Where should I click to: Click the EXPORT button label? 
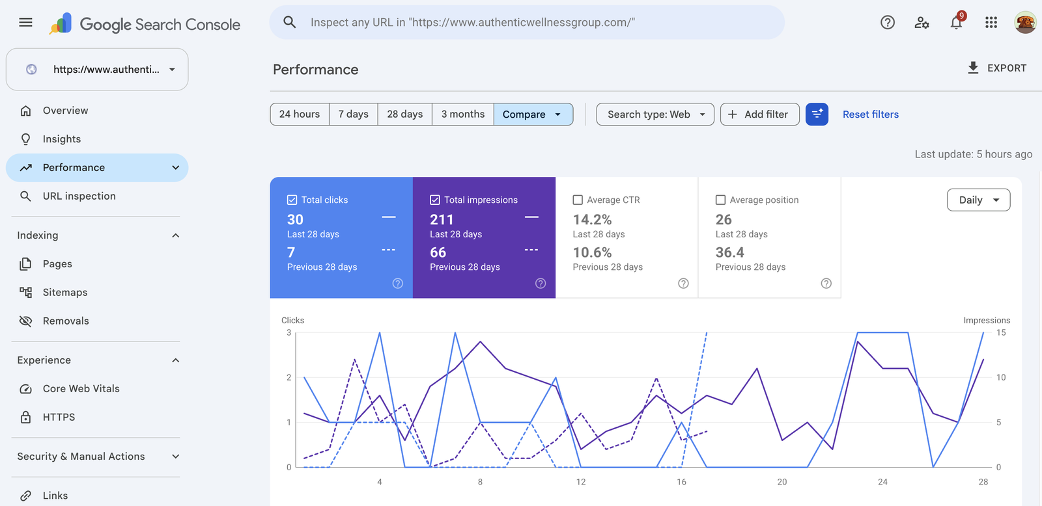pyautogui.click(x=1007, y=68)
